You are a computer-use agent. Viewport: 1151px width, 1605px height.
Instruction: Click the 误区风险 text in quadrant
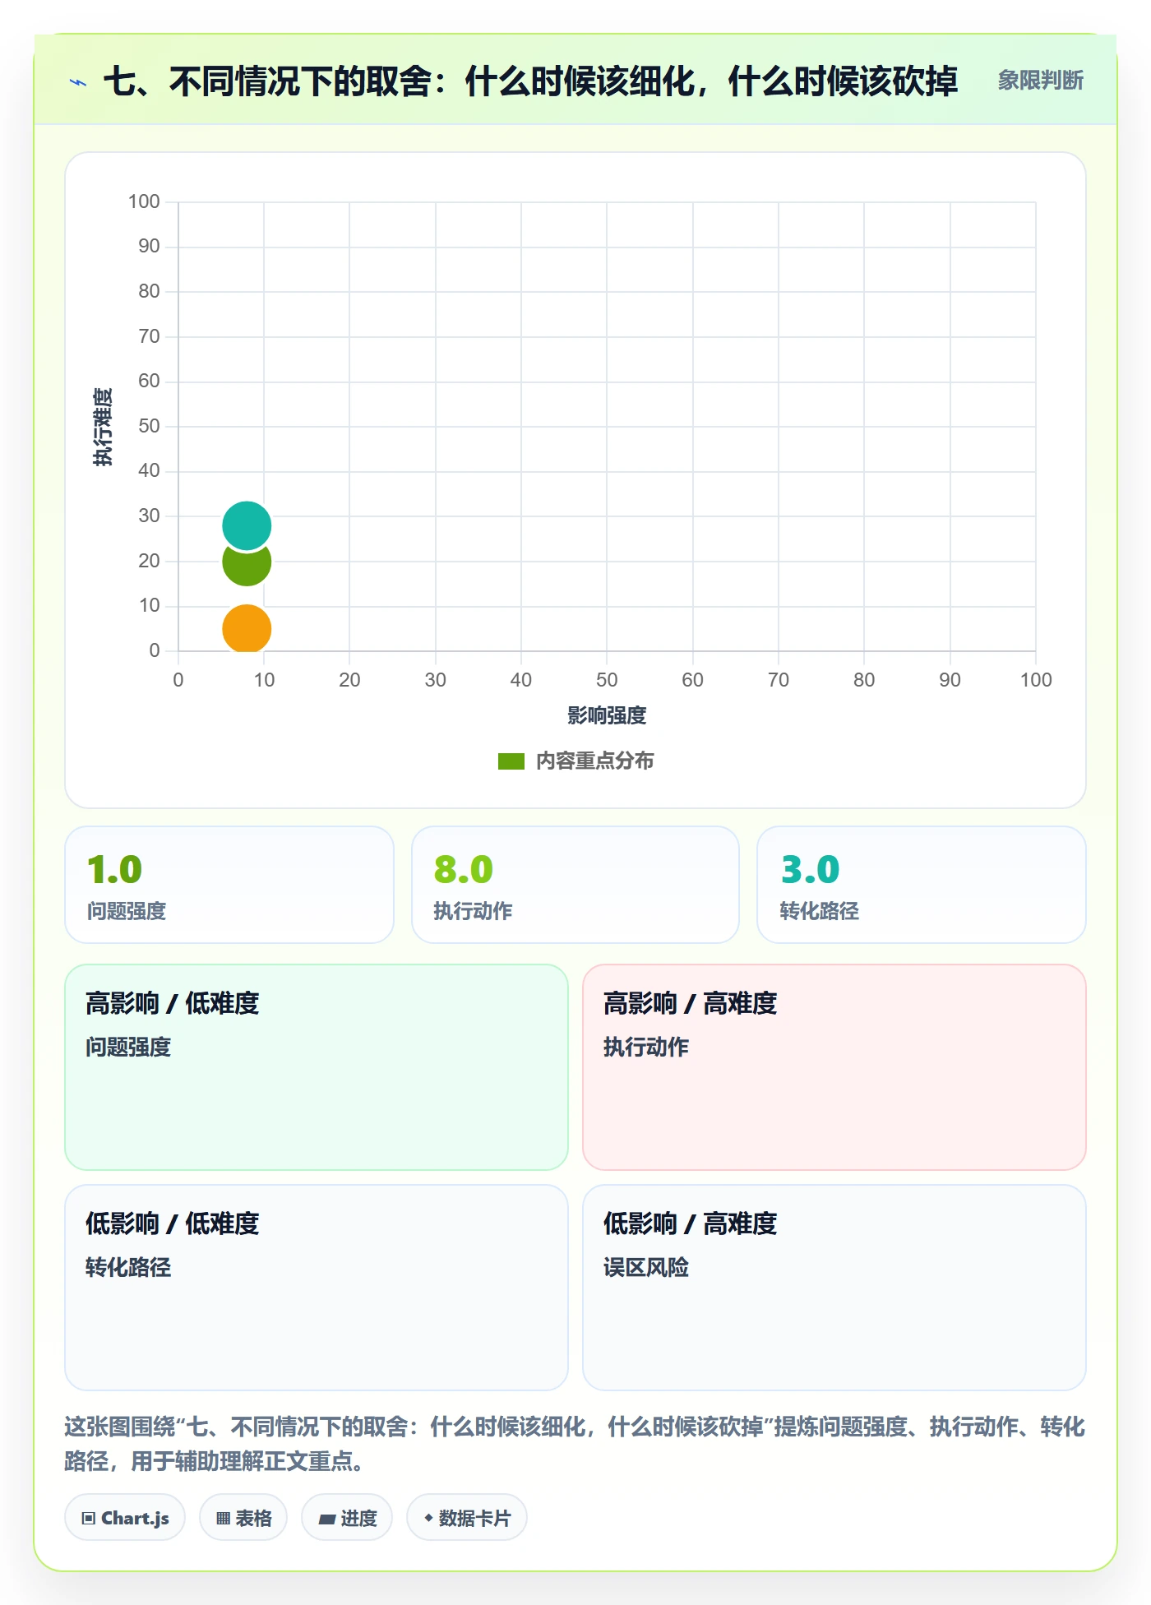[x=646, y=1267]
